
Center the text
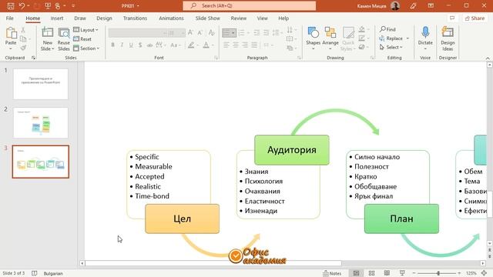236,45
